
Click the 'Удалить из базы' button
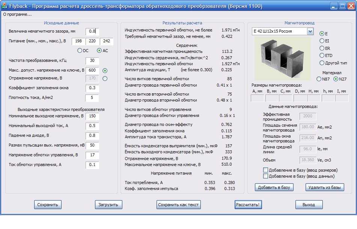pos(324,187)
